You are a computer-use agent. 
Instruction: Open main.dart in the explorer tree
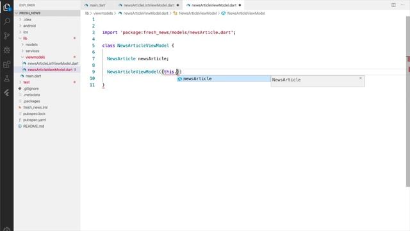[47, 76]
